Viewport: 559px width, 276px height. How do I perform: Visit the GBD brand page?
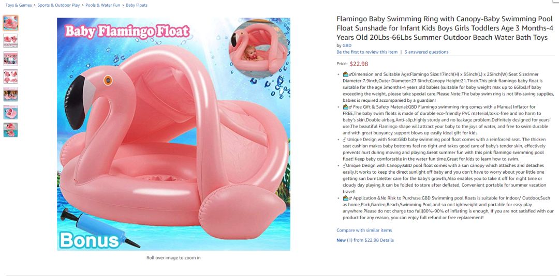coord(347,45)
